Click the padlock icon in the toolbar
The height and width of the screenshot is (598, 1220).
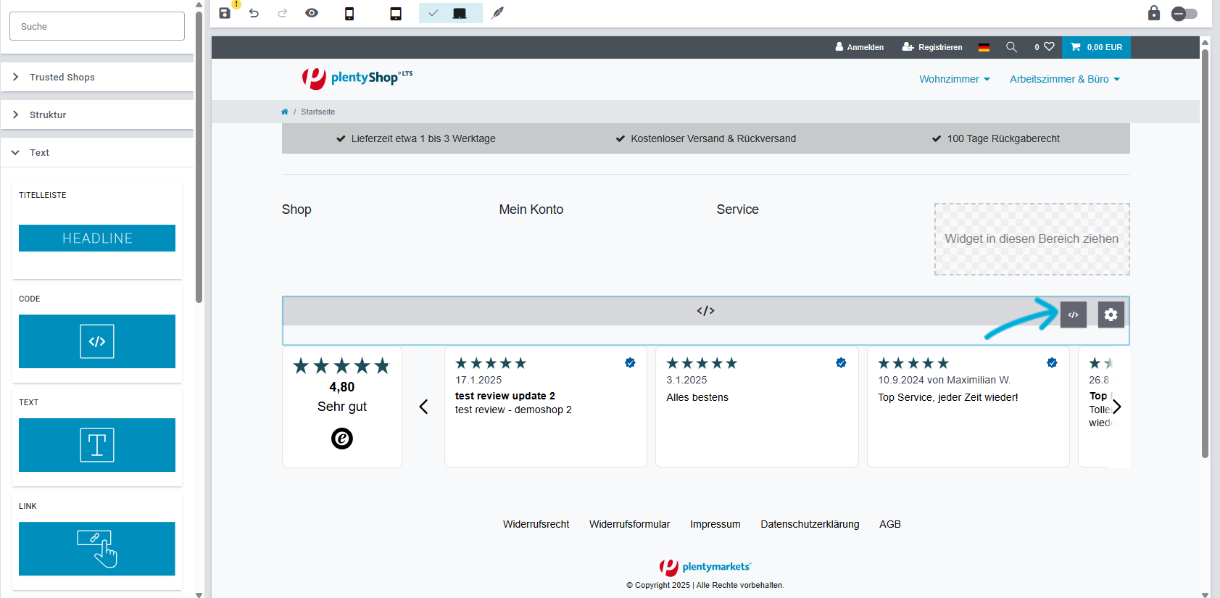coord(1154,13)
